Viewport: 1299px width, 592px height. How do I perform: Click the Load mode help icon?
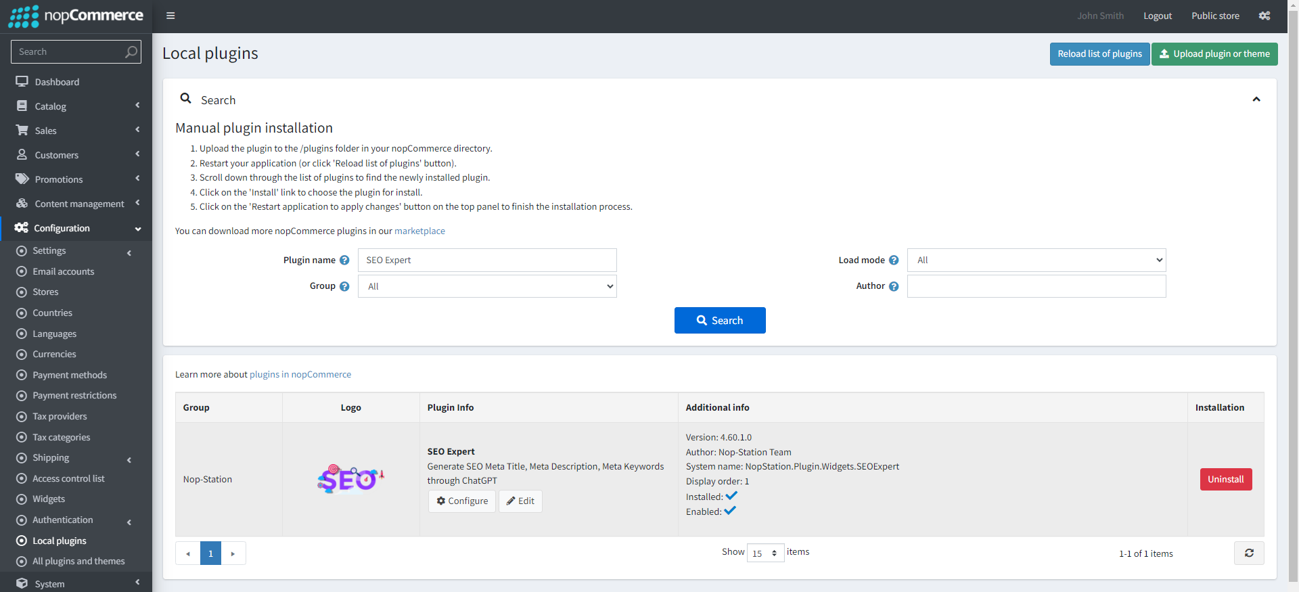pos(894,260)
